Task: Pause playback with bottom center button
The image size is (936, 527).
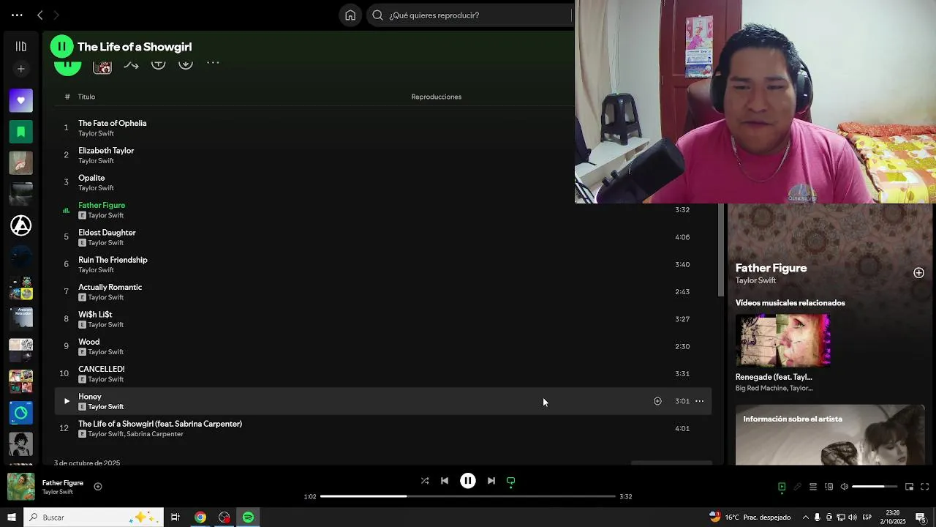Action: pos(468,481)
